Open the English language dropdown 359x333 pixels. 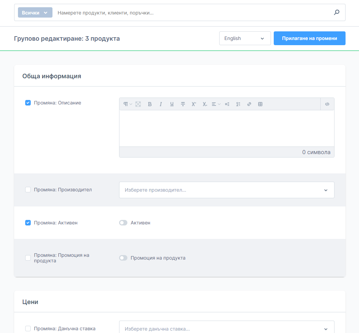pyautogui.click(x=245, y=38)
